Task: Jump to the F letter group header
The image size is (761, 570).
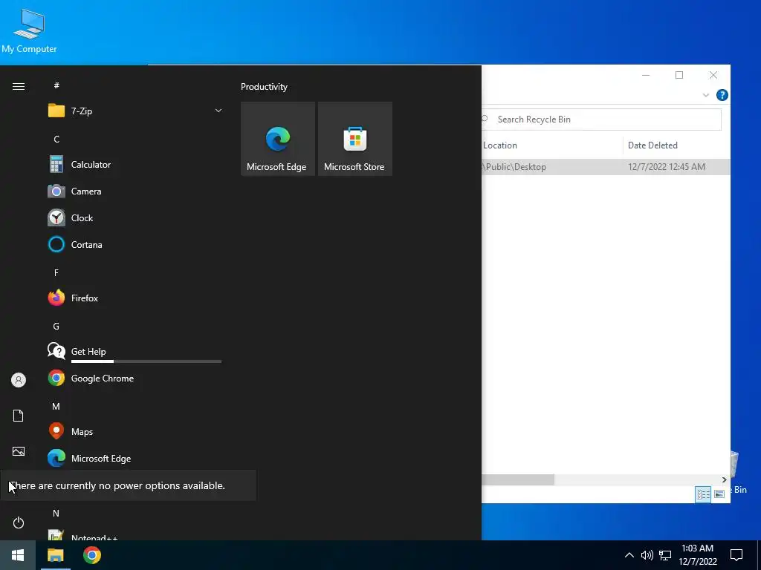Action: pyautogui.click(x=56, y=273)
